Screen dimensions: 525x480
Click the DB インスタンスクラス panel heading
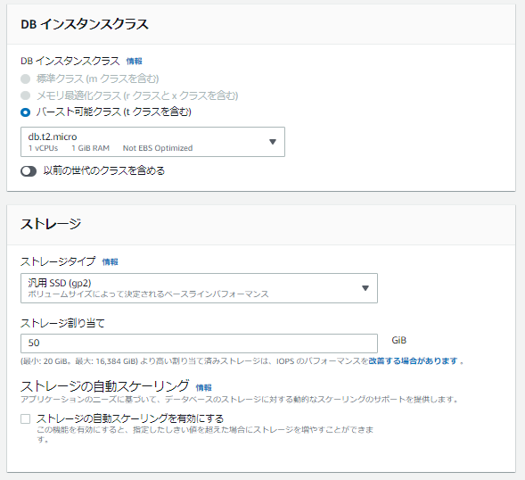[85, 24]
